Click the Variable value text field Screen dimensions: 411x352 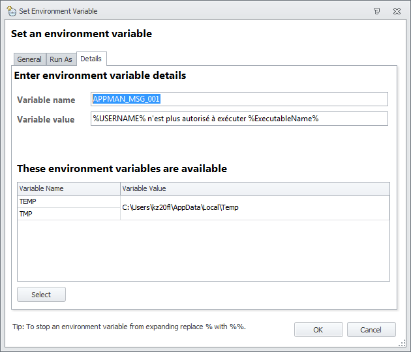(x=239, y=119)
